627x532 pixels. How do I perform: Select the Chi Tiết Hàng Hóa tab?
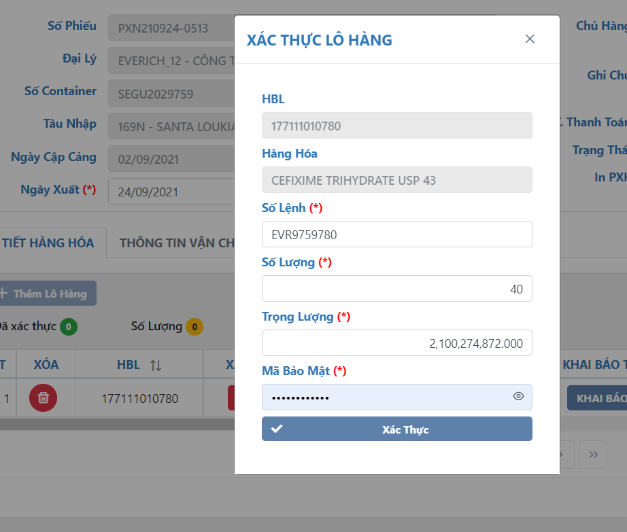tap(49, 243)
